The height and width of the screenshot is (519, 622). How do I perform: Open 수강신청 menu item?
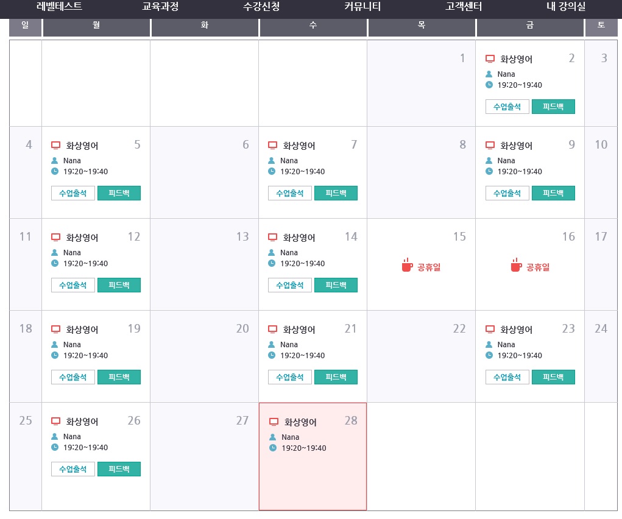point(261,7)
